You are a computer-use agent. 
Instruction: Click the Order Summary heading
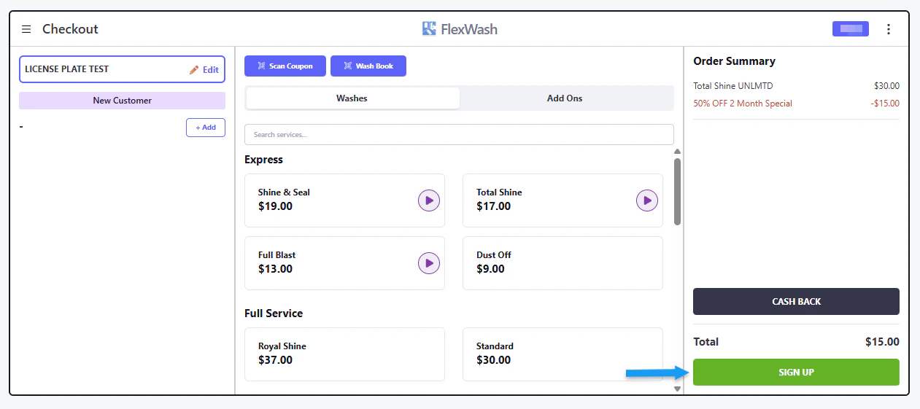tap(734, 61)
